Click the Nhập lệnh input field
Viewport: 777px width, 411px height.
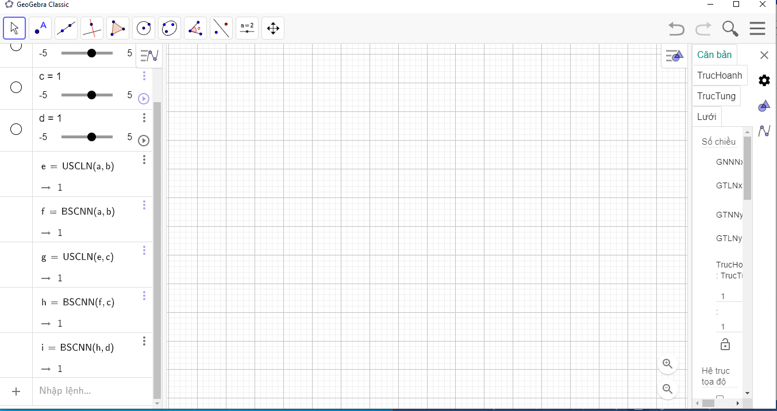(92, 391)
